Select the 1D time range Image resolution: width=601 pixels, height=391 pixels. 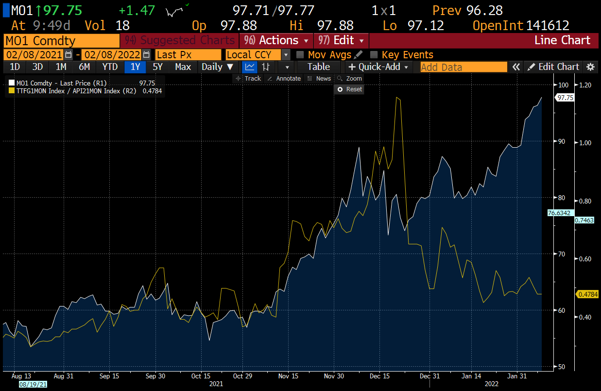(x=15, y=67)
